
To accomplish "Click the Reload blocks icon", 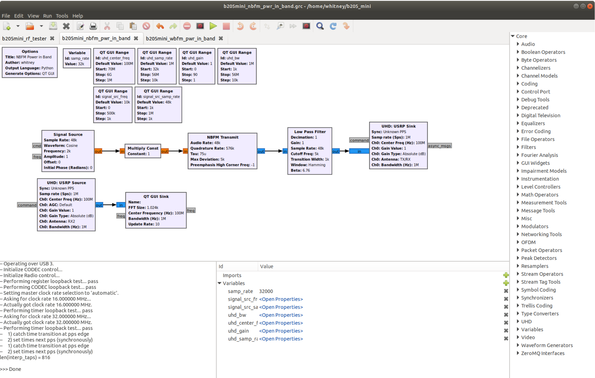I will 333,26.
